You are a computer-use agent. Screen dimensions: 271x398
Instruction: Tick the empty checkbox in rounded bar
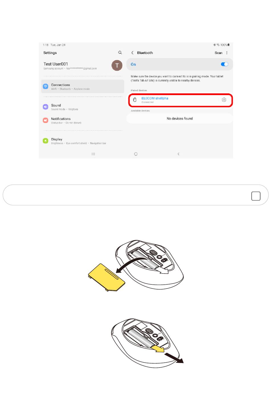256,196
